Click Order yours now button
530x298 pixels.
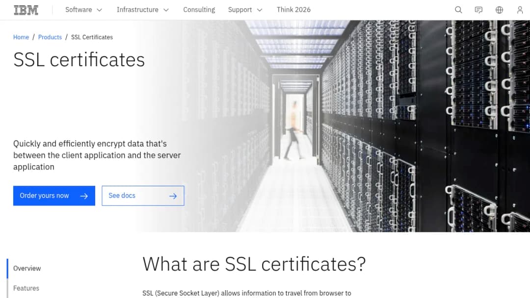[54, 196]
